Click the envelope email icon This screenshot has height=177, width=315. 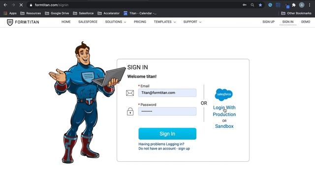(x=130, y=93)
